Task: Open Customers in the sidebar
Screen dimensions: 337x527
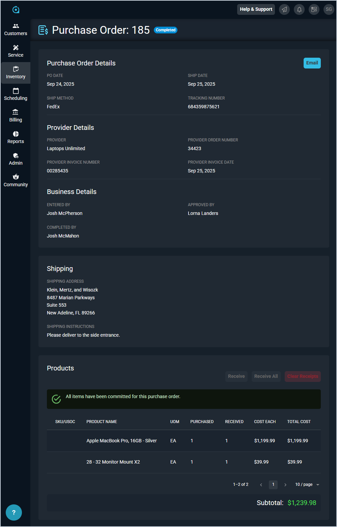Action: coord(16,30)
